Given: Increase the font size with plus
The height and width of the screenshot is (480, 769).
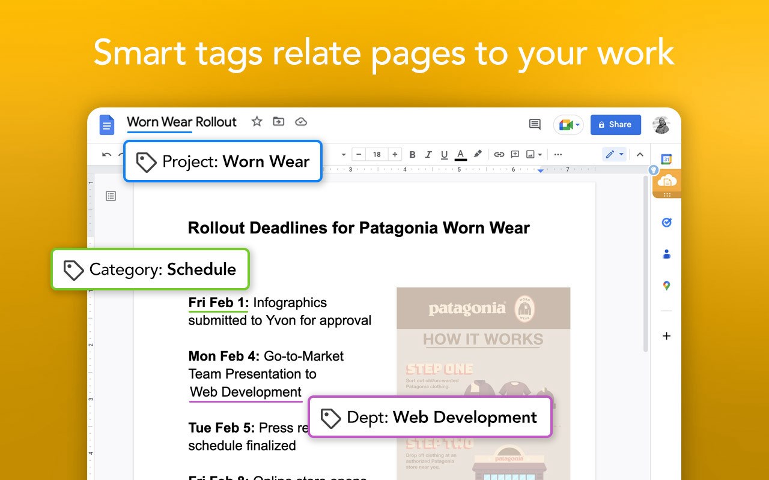Looking at the screenshot, I should click(395, 154).
